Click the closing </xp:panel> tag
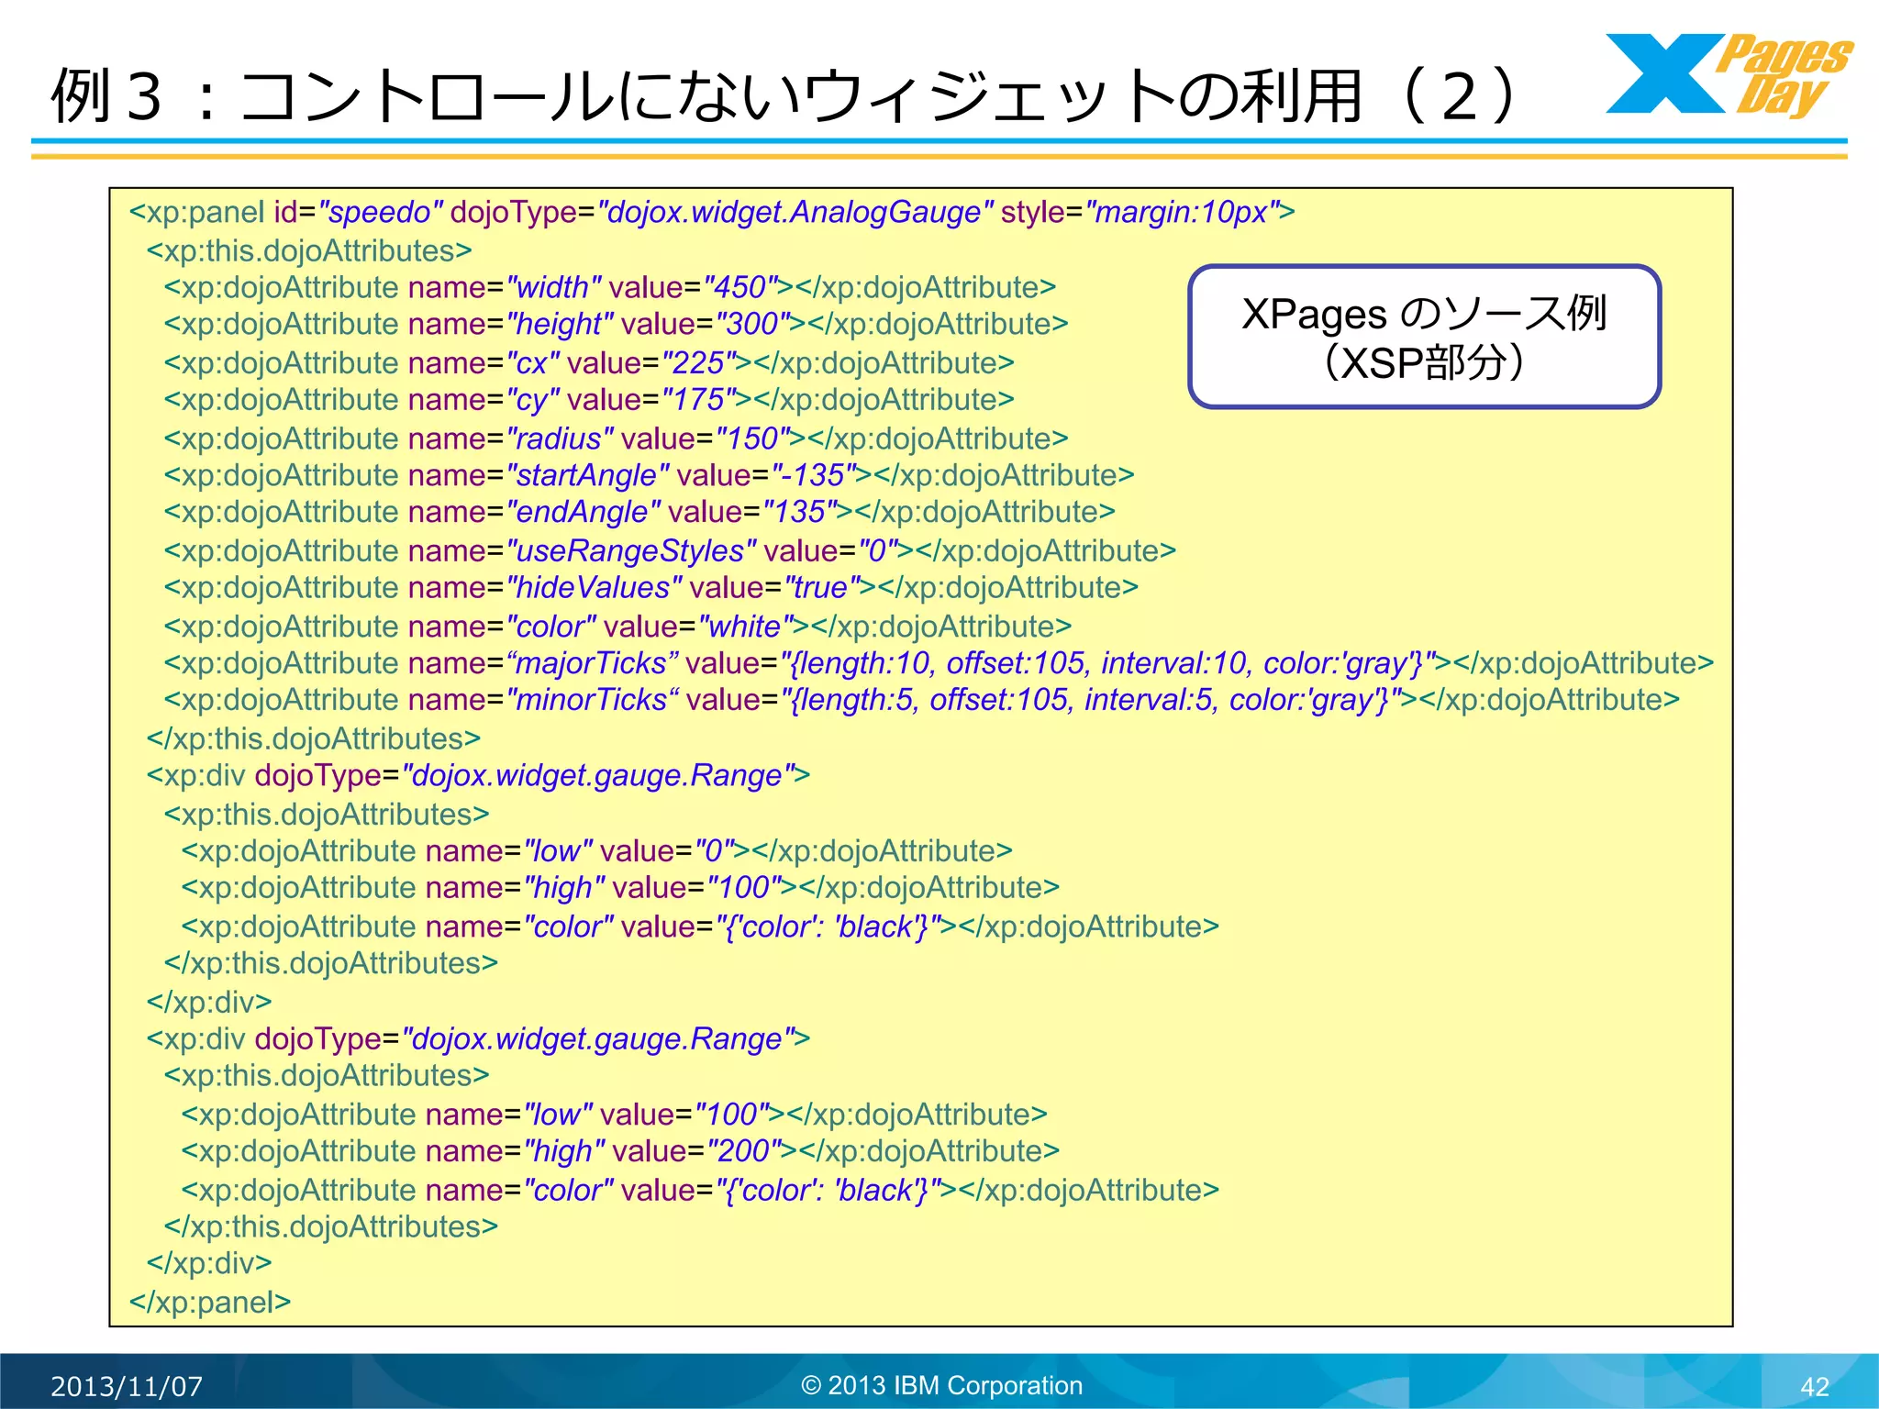1879x1409 pixels. (210, 1303)
